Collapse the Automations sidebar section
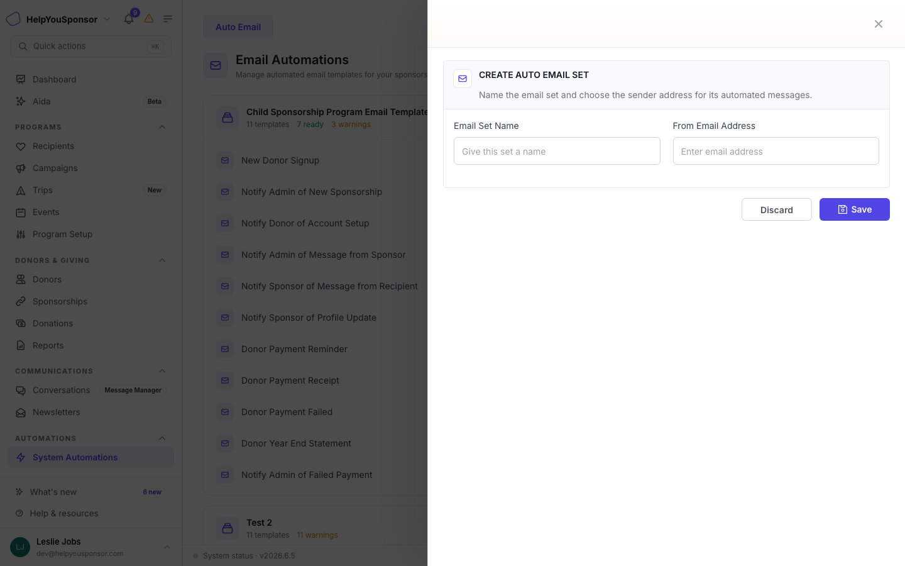This screenshot has width=905, height=566. click(x=162, y=438)
